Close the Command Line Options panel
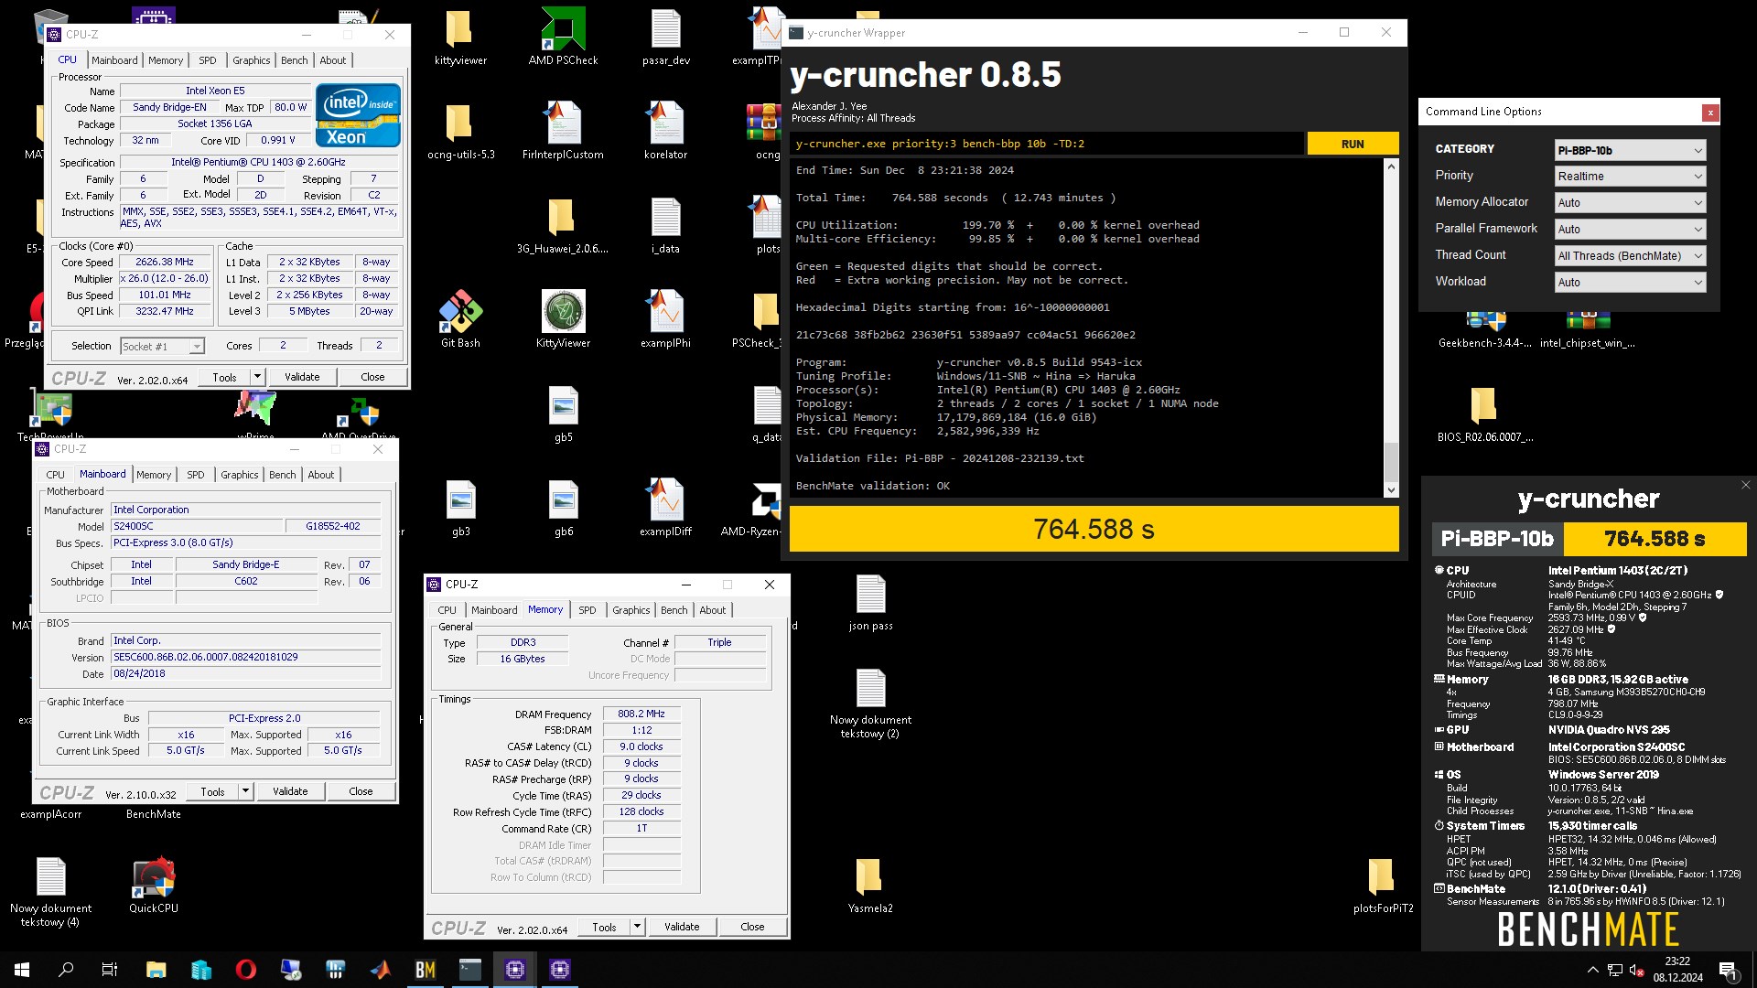The height and width of the screenshot is (988, 1757). pyautogui.click(x=1709, y=113)
